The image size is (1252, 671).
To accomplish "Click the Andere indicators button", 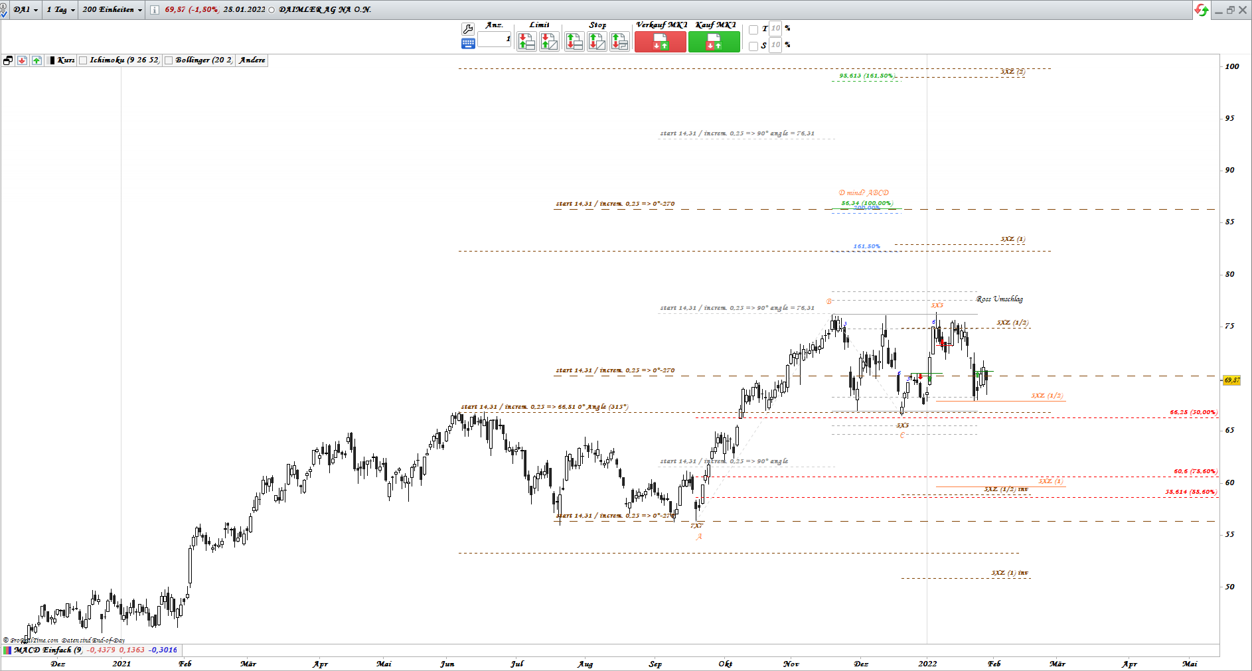I will [252, 60].
